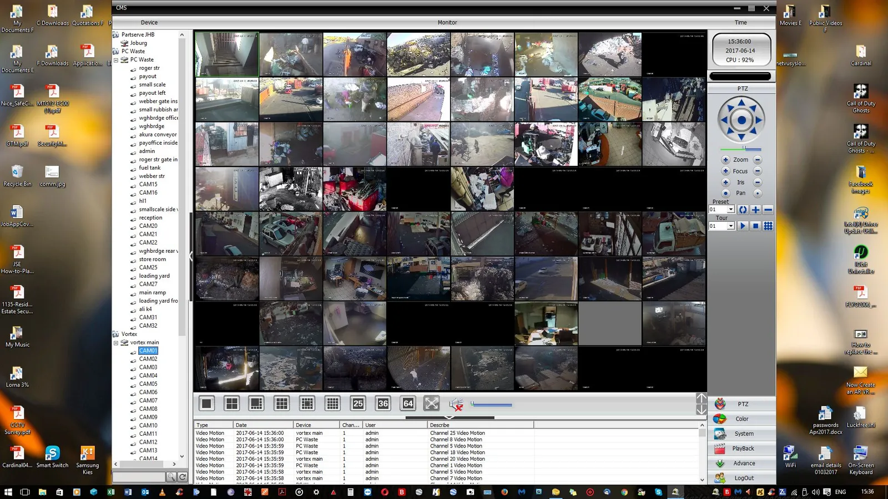The height and width of the screenshot is (499, 888).
Task: Click the Zoom plus button
Action: click(x=725, y=160)
